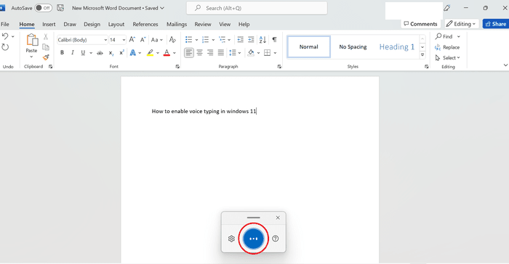The height and width of the screenshot is (264, 509).
Task: Open the Editing mode dropdown
Action: (x=462, y=24)
